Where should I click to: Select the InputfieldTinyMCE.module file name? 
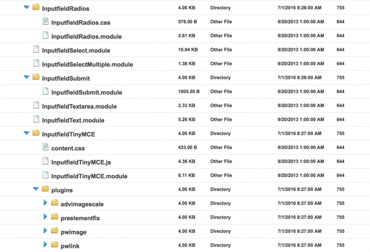point(89,176)
